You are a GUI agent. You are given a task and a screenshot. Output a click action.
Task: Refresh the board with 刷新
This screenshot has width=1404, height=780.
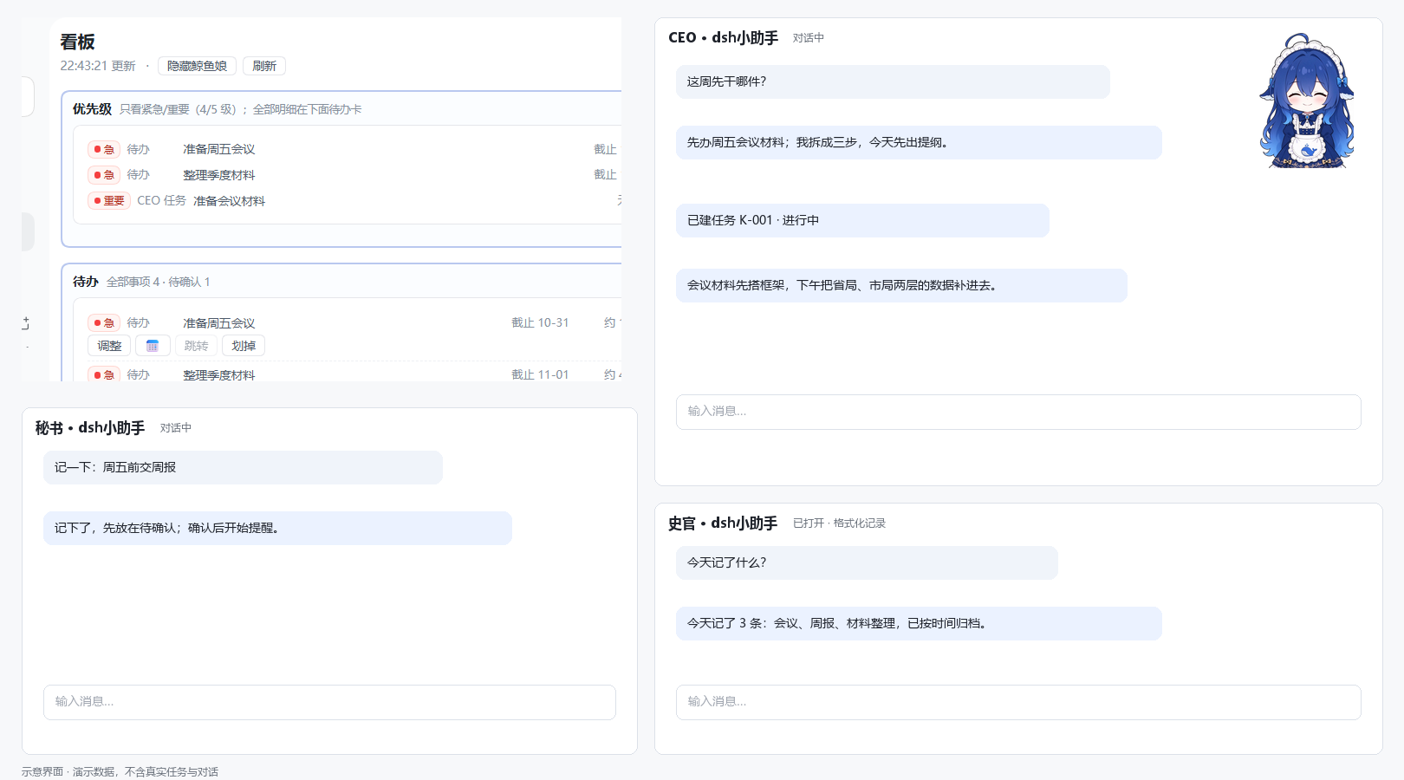click(264, 66)
